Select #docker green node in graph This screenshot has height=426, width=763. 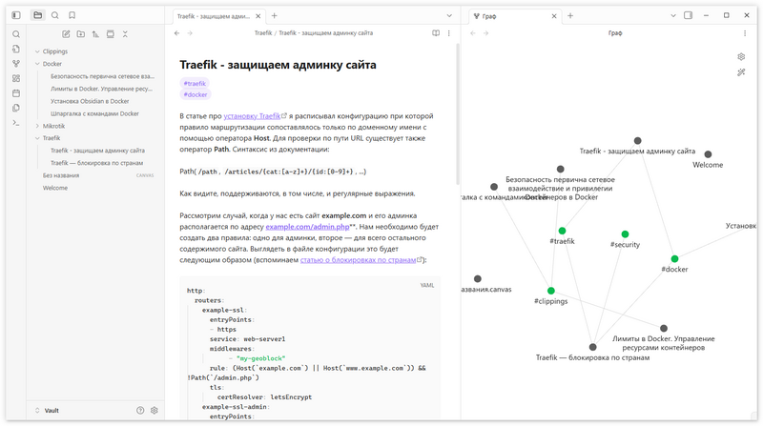click(674, 258)
